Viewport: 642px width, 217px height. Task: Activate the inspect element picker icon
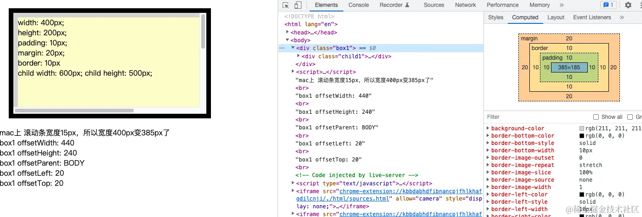[286, 5]
